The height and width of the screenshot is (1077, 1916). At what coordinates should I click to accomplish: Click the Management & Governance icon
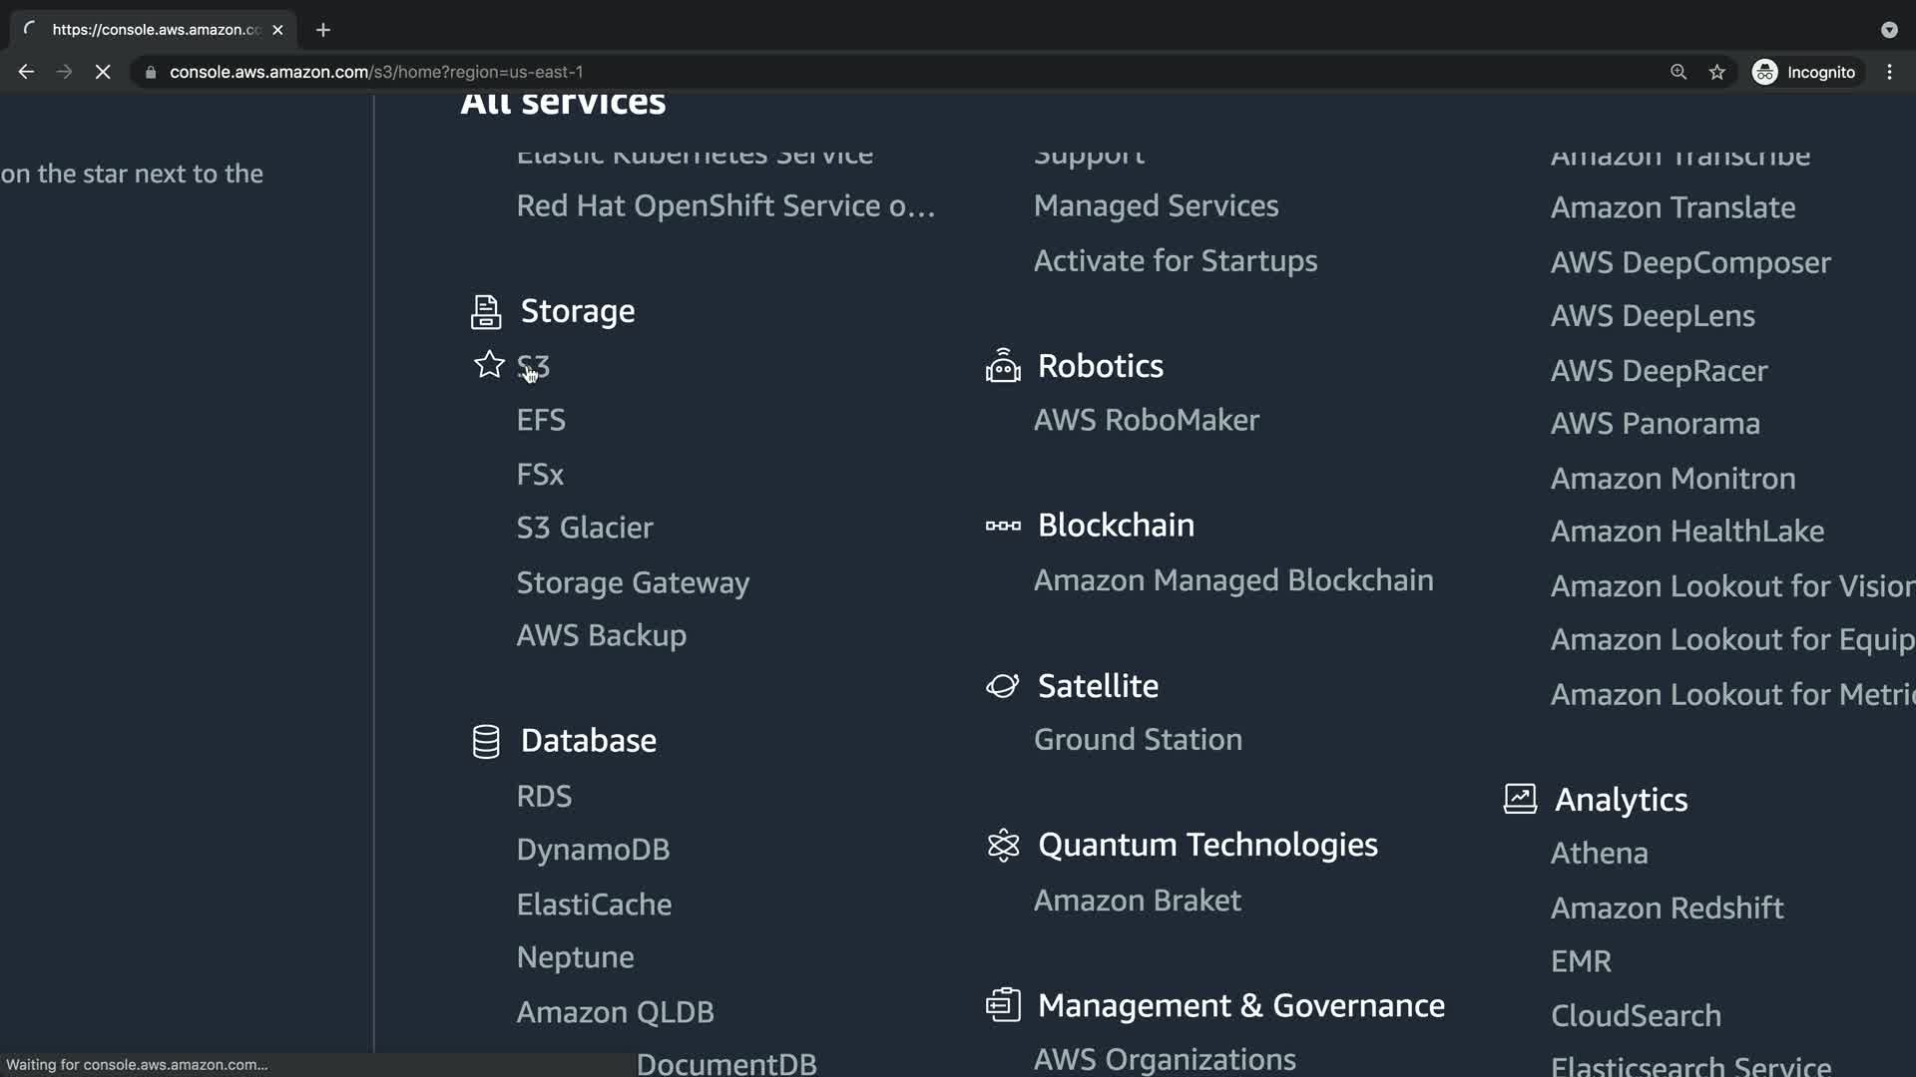coord(1003,1005)
